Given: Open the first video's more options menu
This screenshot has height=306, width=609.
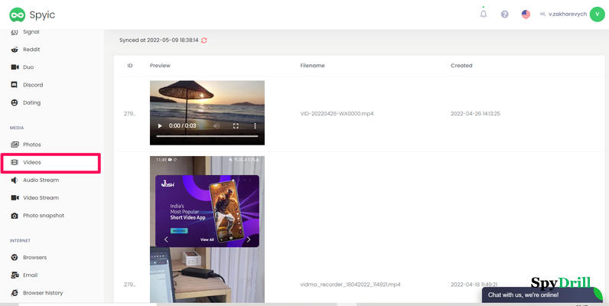Looking at the screenshot, I should [255, 125].
